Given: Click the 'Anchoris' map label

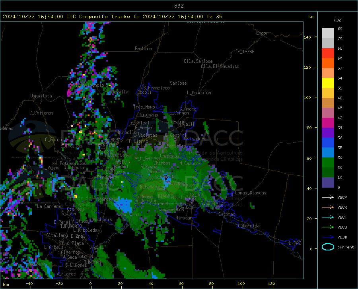Looking at the screenshot, I should (x=102, y=220).
